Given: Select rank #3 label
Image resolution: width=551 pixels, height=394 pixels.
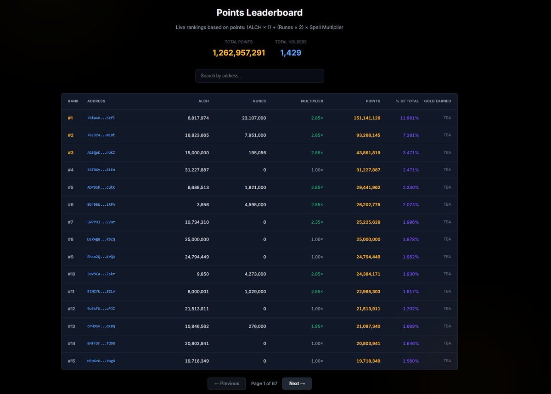Looking at the screenshot, I should pyautogui.click(x=71, y=152).
